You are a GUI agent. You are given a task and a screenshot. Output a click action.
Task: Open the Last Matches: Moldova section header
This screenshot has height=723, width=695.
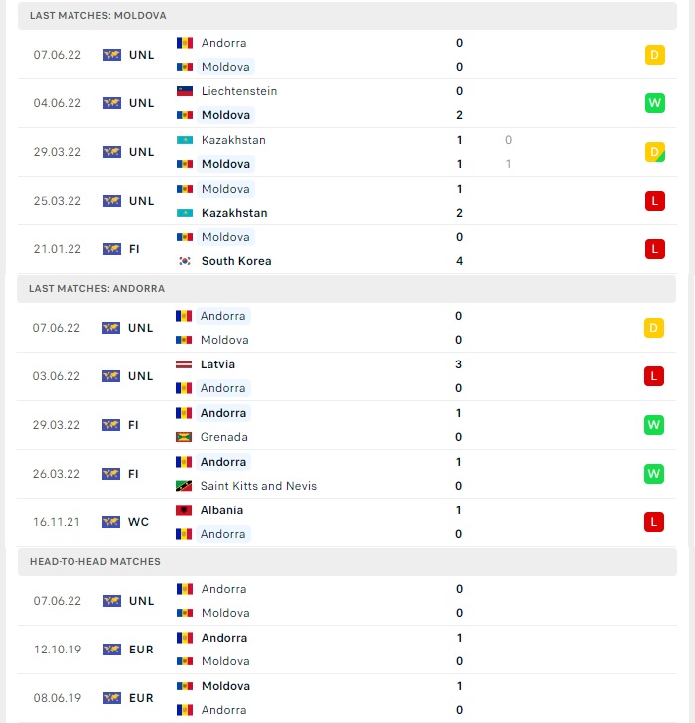[347, 15]
